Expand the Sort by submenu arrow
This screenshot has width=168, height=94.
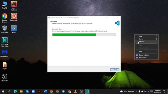[156, 39]
